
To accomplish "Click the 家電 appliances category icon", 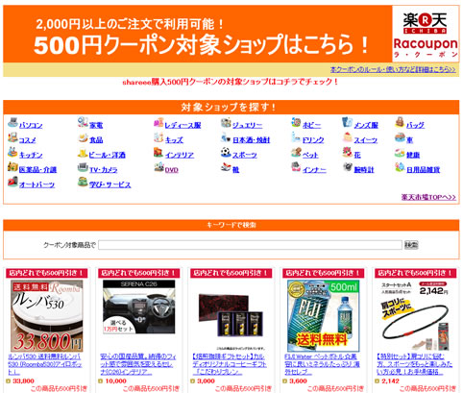I will [83, 123].
